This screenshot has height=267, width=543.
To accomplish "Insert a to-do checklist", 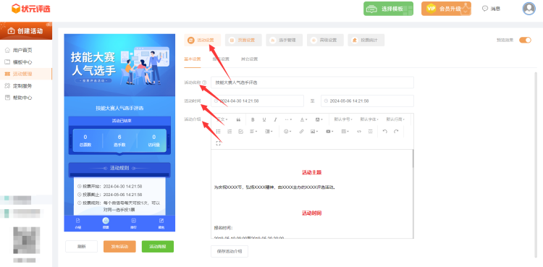I will pyautogui.click(x=241, y=131).
